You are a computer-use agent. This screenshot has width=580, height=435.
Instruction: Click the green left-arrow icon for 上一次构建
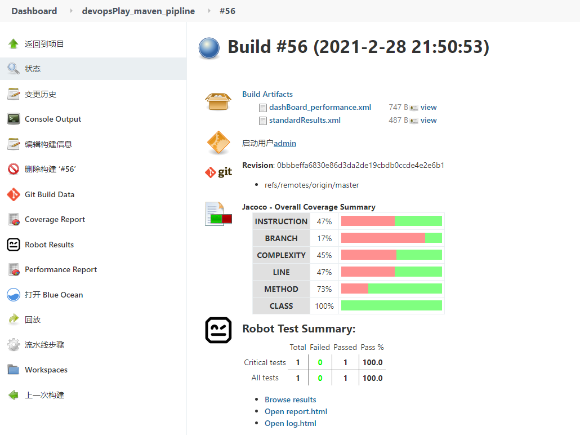click(x=14, y=395)
